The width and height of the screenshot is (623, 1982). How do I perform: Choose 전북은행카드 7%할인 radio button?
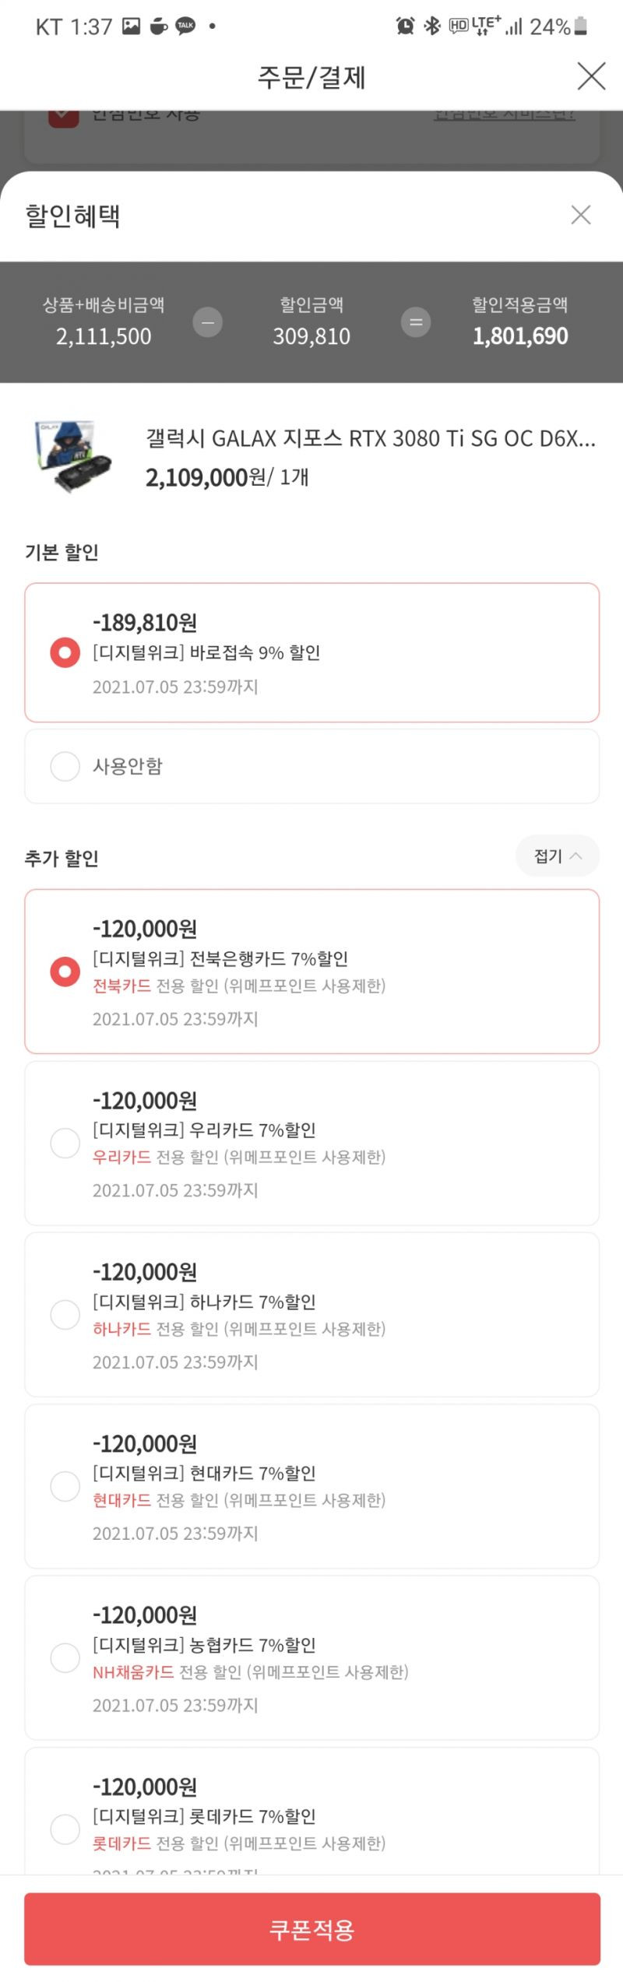[65, 972]
